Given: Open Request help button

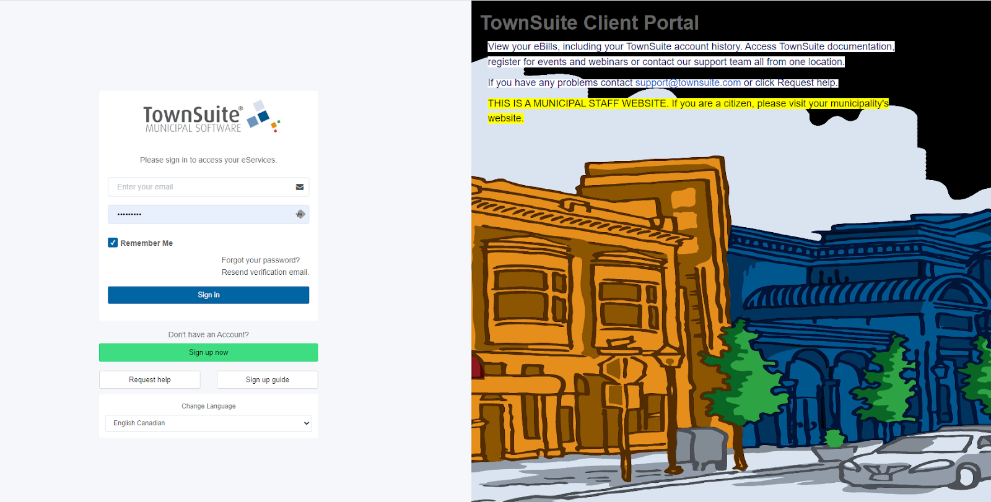Looking at the screenshot, I should coord(150,380).
